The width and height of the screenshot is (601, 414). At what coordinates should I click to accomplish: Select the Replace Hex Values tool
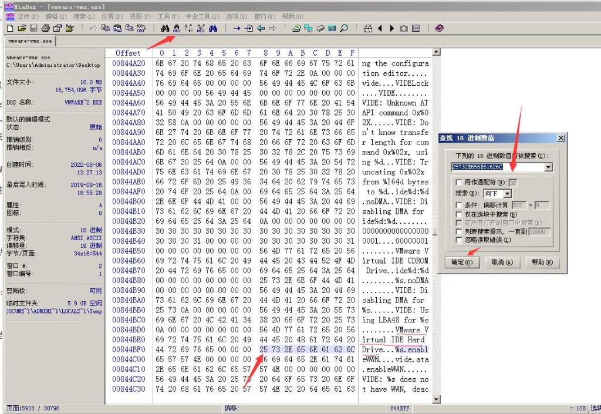coord(201,28)
